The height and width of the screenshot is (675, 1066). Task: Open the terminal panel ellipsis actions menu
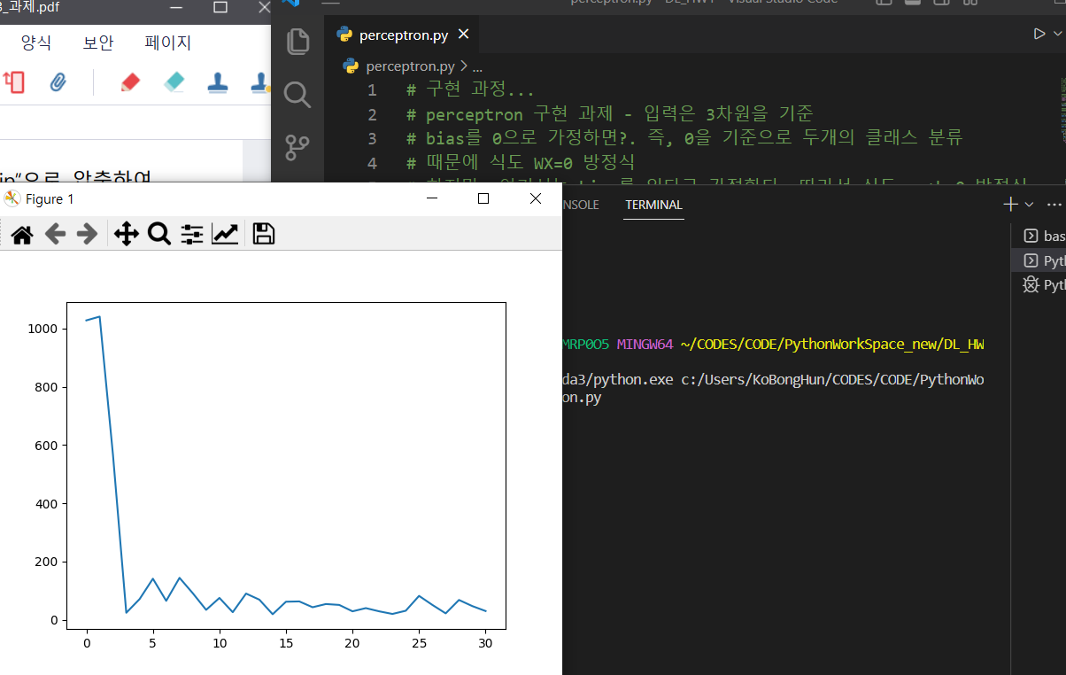click(x=1054, y=203)
